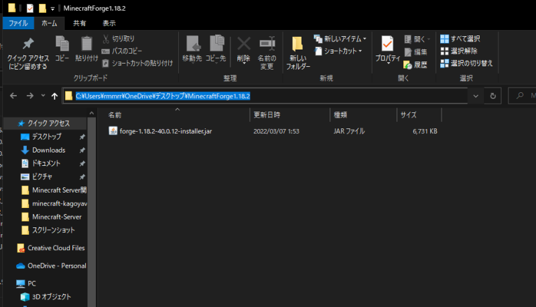The image size is (536, 307).
Task: Click Edit (編集) in Open group
Action: point(415,52)
